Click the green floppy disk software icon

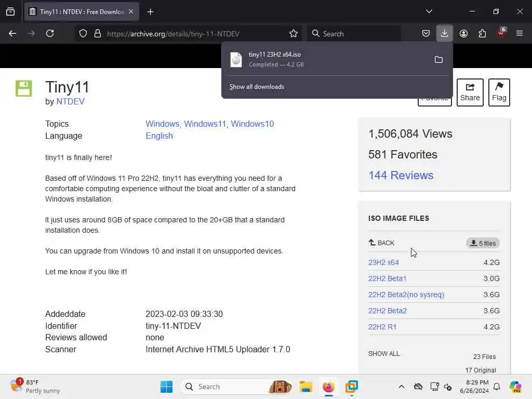tap(24, 88)
